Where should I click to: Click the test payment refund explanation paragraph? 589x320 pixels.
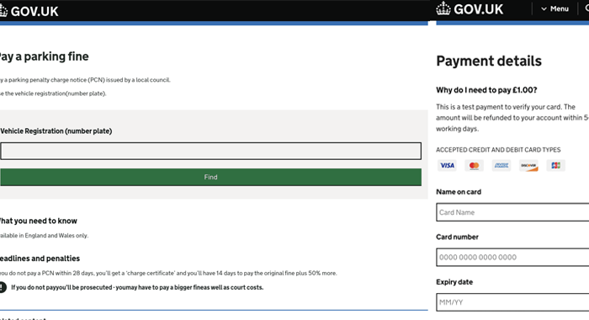512,118
